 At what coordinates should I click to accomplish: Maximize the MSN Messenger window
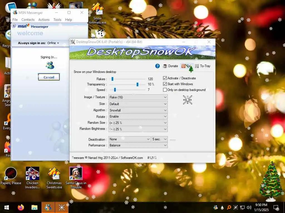(x=69, y=12)
